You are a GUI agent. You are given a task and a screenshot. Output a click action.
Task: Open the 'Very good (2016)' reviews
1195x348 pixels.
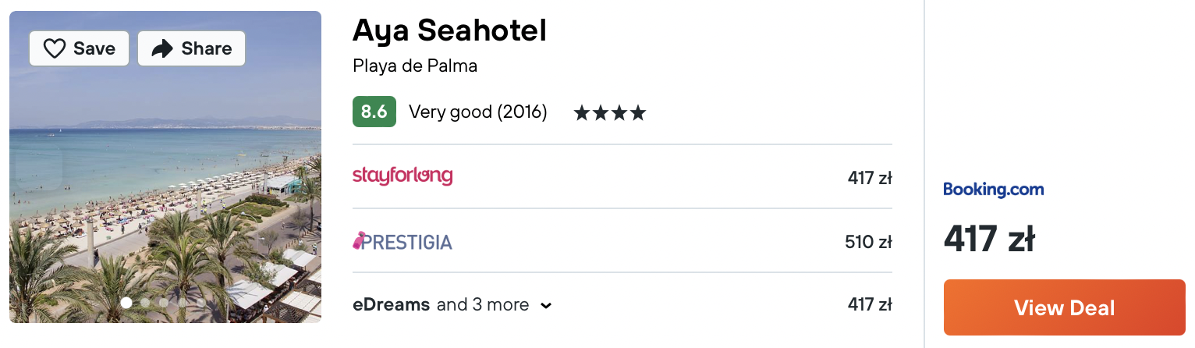click(478, 112)
